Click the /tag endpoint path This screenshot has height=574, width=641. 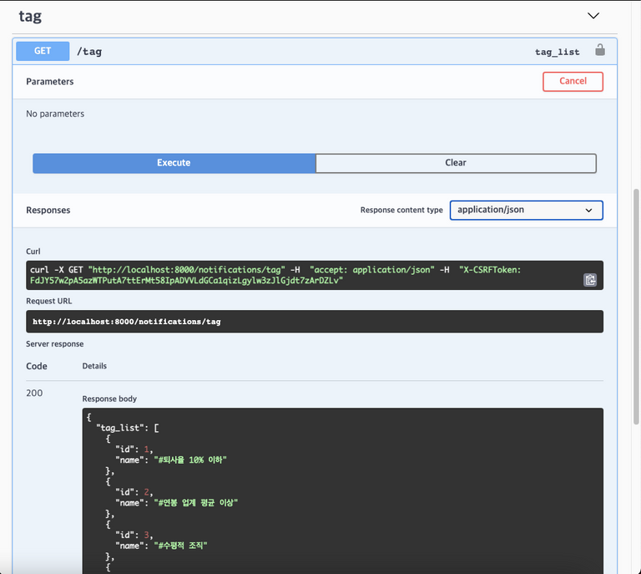tap(89, 52)
